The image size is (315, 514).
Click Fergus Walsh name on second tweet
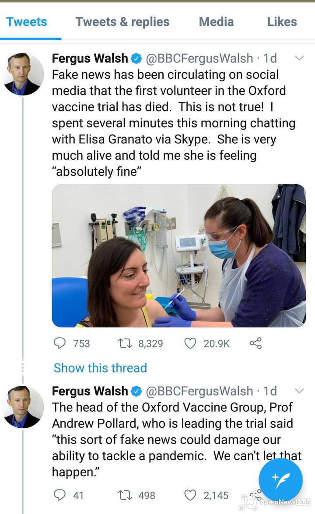[90, 391]
